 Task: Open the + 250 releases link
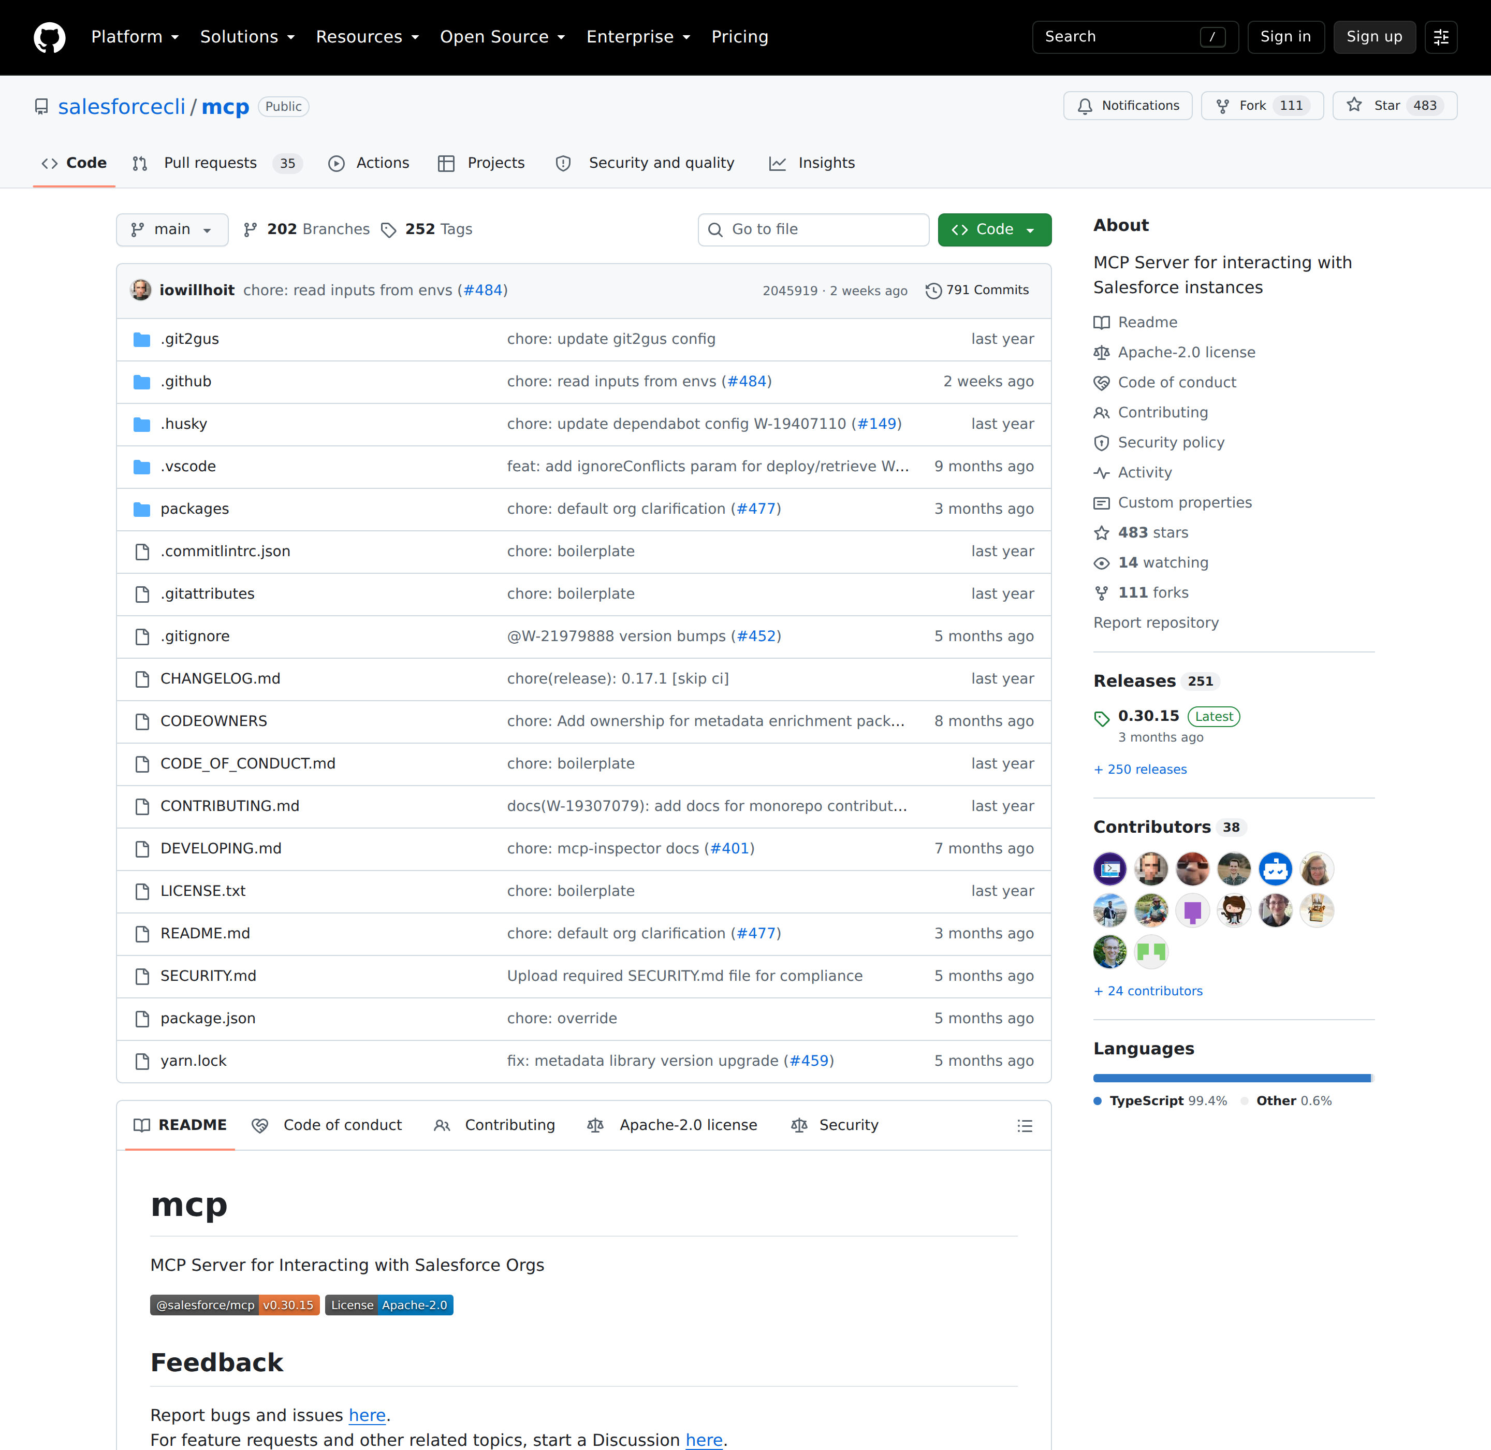coord(1140,769)
